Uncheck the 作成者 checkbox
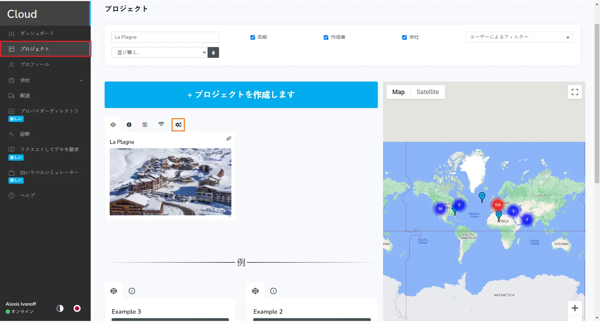Screen dimensions: 600x322 coord(326,37)
